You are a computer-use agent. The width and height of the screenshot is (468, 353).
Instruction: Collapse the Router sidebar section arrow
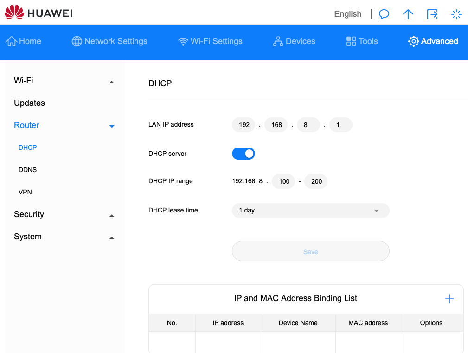112,126
